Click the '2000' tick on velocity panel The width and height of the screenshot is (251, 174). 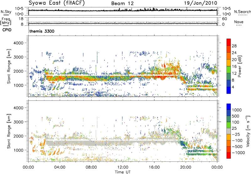click(x=19, y=136)
